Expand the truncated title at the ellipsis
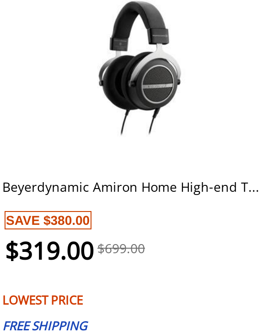The height and width of the screenshot is (334, 279). point(253,188)
